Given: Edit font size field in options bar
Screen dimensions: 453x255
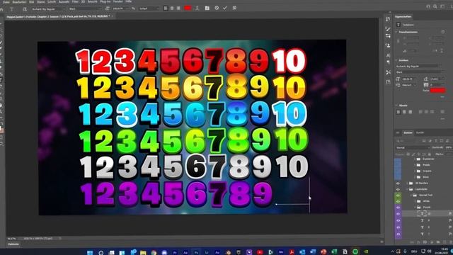Looking at the screenshot, I should coord(120,8).
